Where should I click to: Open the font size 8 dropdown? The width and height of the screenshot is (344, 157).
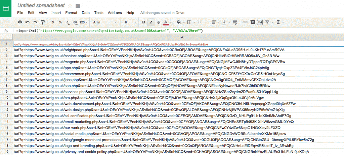pyautogui.click(x=130, y=22)
